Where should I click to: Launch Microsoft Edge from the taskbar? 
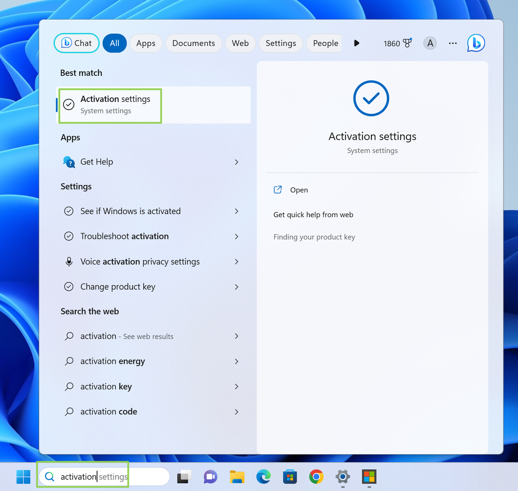[263, 476]
